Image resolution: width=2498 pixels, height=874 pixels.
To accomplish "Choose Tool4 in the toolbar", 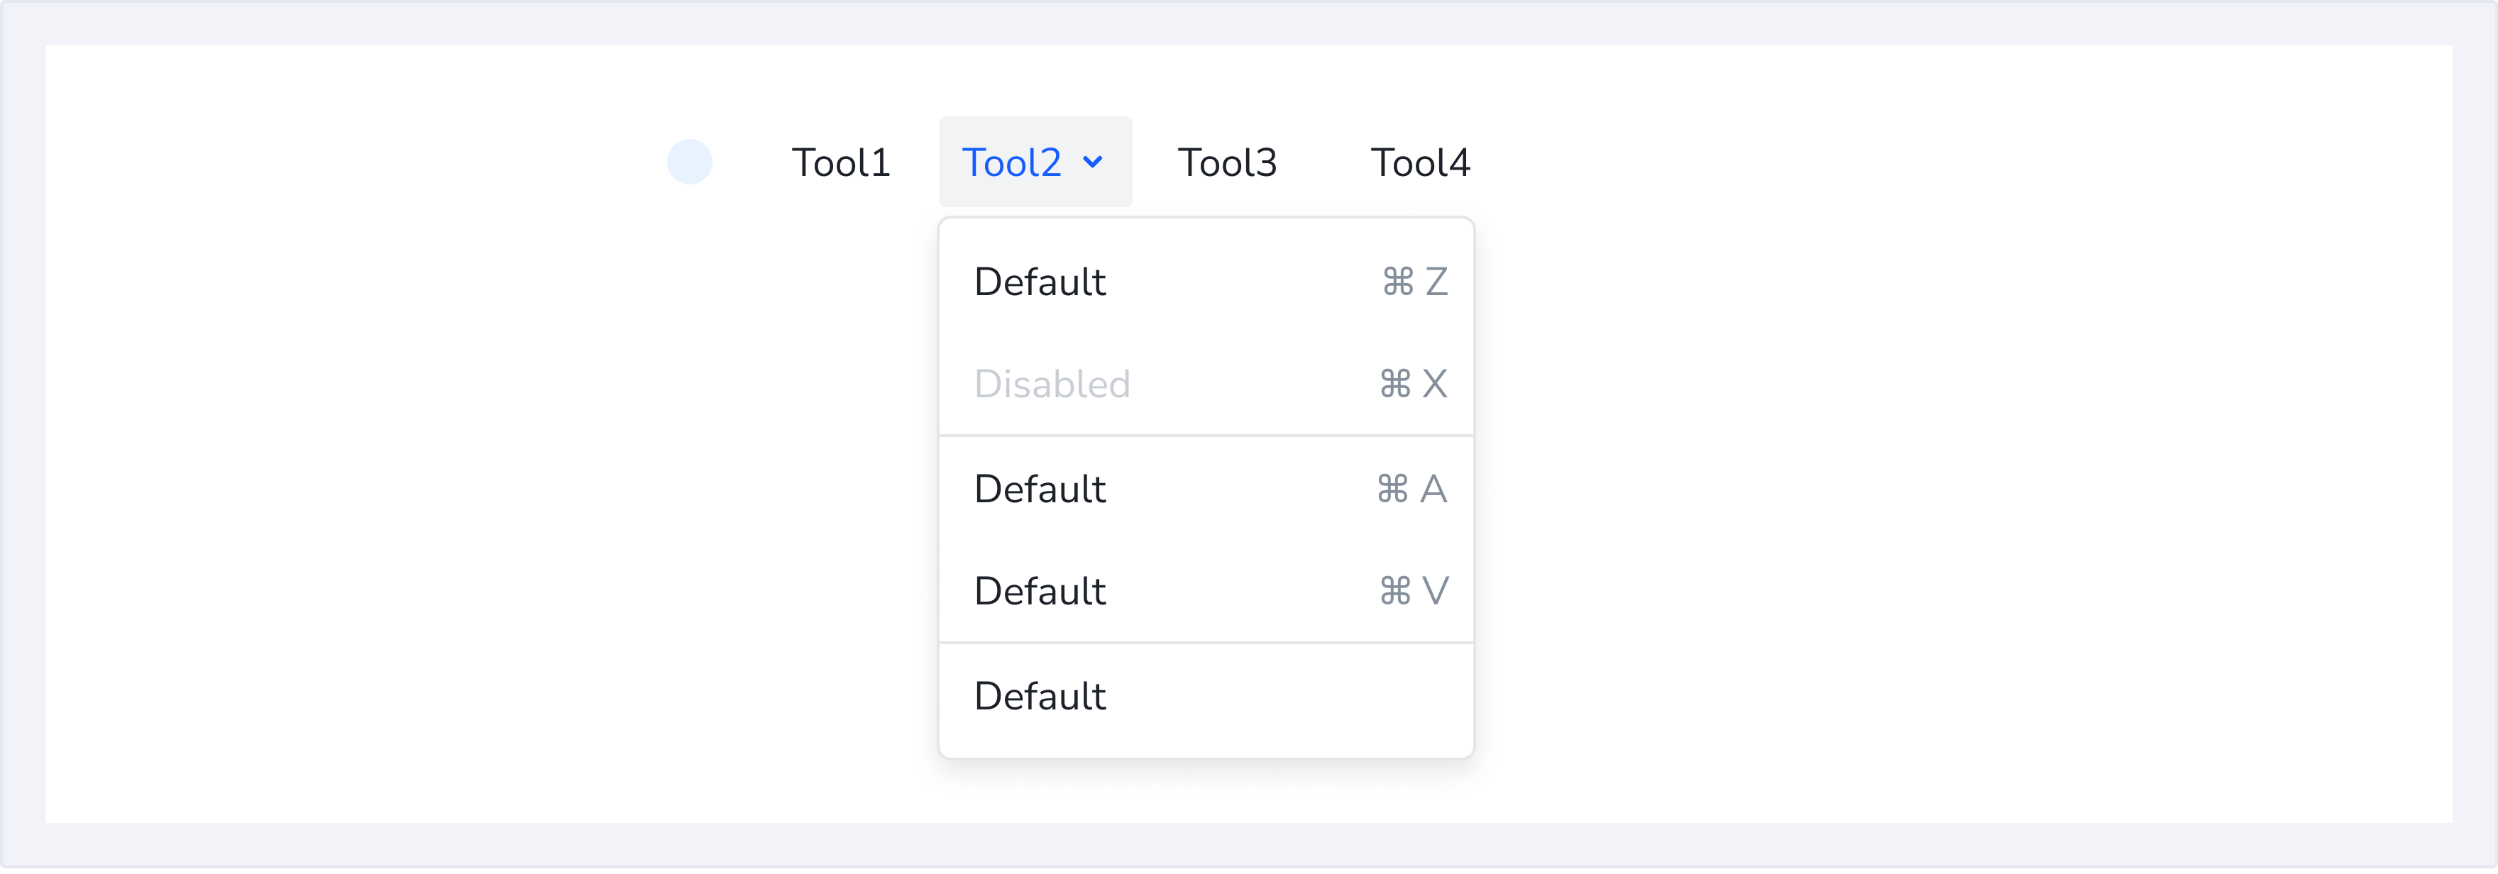I will (x=1419, y=162).
